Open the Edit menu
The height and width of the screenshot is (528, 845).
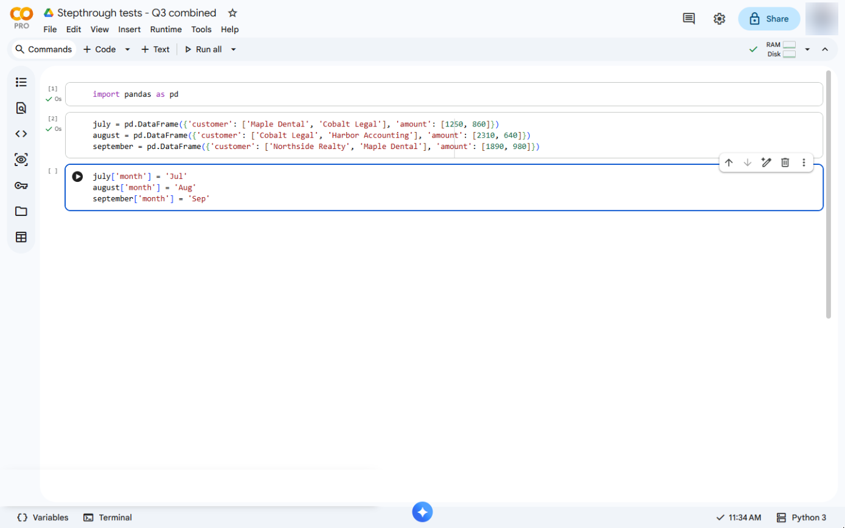point(74,29)
